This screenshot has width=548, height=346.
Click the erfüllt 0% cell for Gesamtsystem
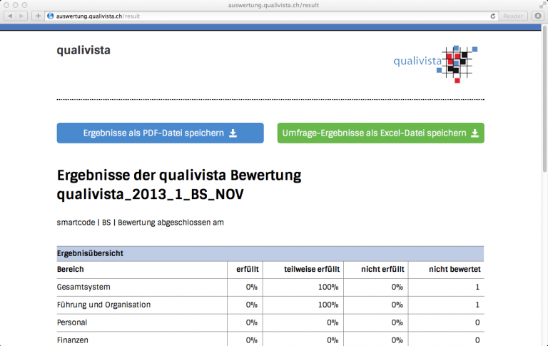point(252,287)
